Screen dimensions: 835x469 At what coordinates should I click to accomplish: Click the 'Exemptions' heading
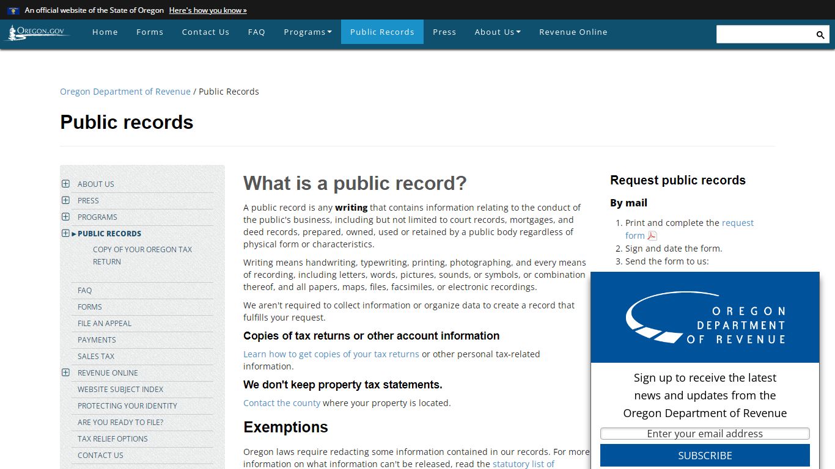285,427
